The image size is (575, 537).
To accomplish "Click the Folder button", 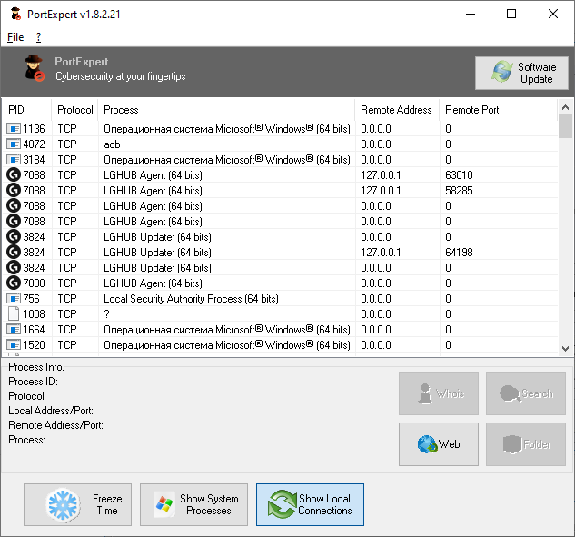I will (x=526, y=444).
